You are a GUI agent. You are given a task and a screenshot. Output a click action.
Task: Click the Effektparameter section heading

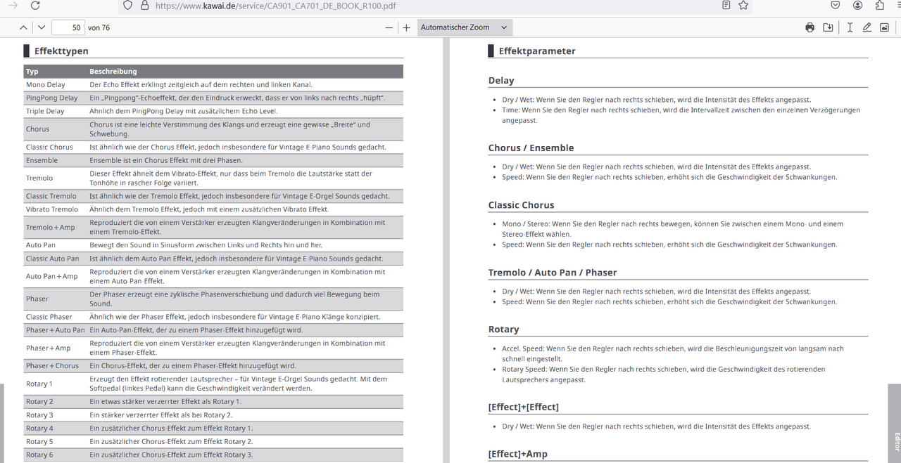[537, 51]
